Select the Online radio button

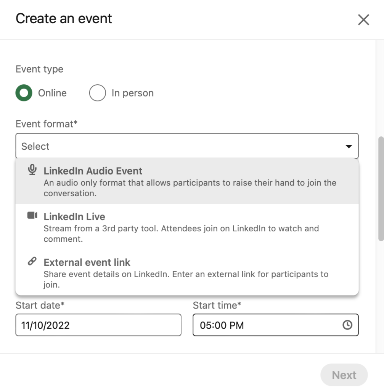click(x=24, y=93)
